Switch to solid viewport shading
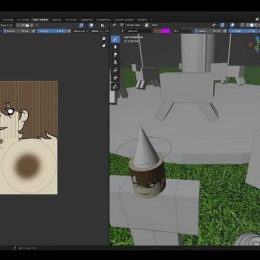260x260 pixels. [x=252, y=25]
